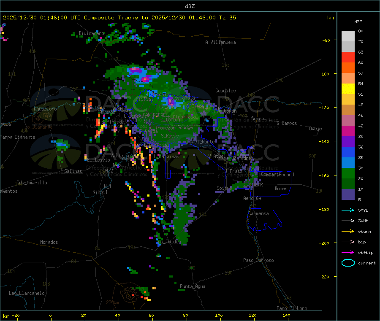The image size is (380, 321).
Task: Click the blue 36 dBZ legend swatch
Action: [x=348, y=152]
